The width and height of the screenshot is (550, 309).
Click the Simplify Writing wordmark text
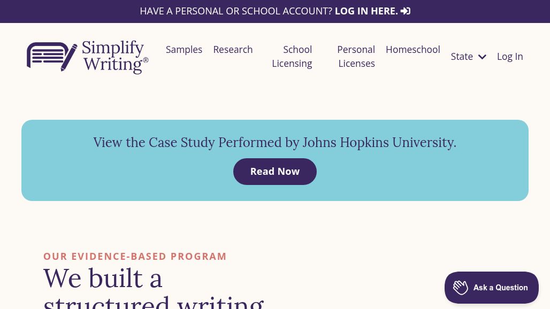click(x=112, y=56)
